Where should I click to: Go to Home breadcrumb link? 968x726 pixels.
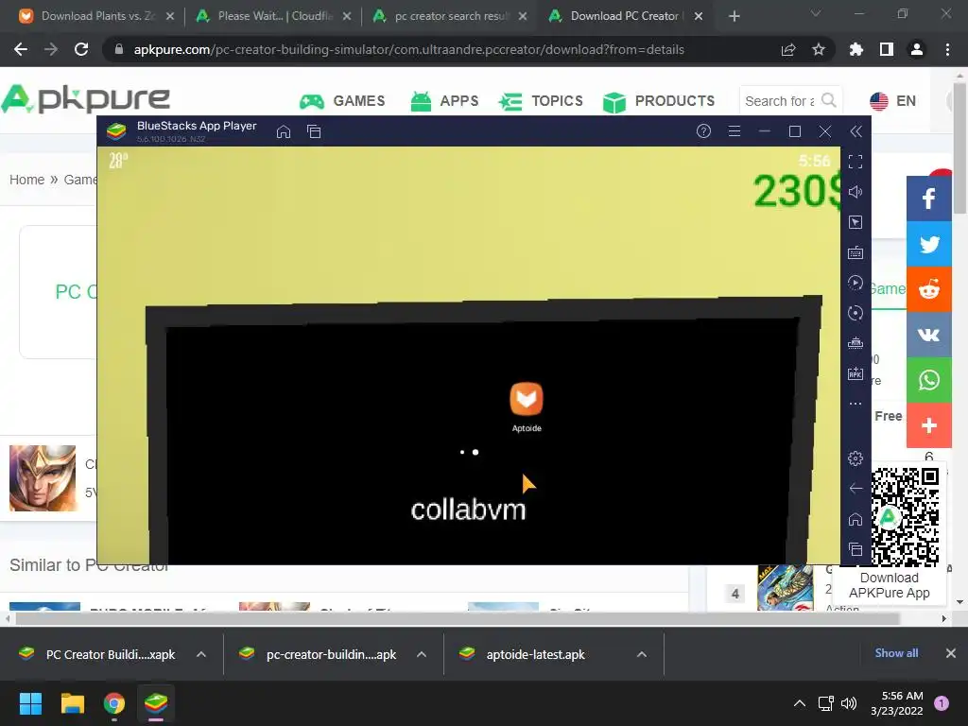pyautogui.click(x=26, y=180)
